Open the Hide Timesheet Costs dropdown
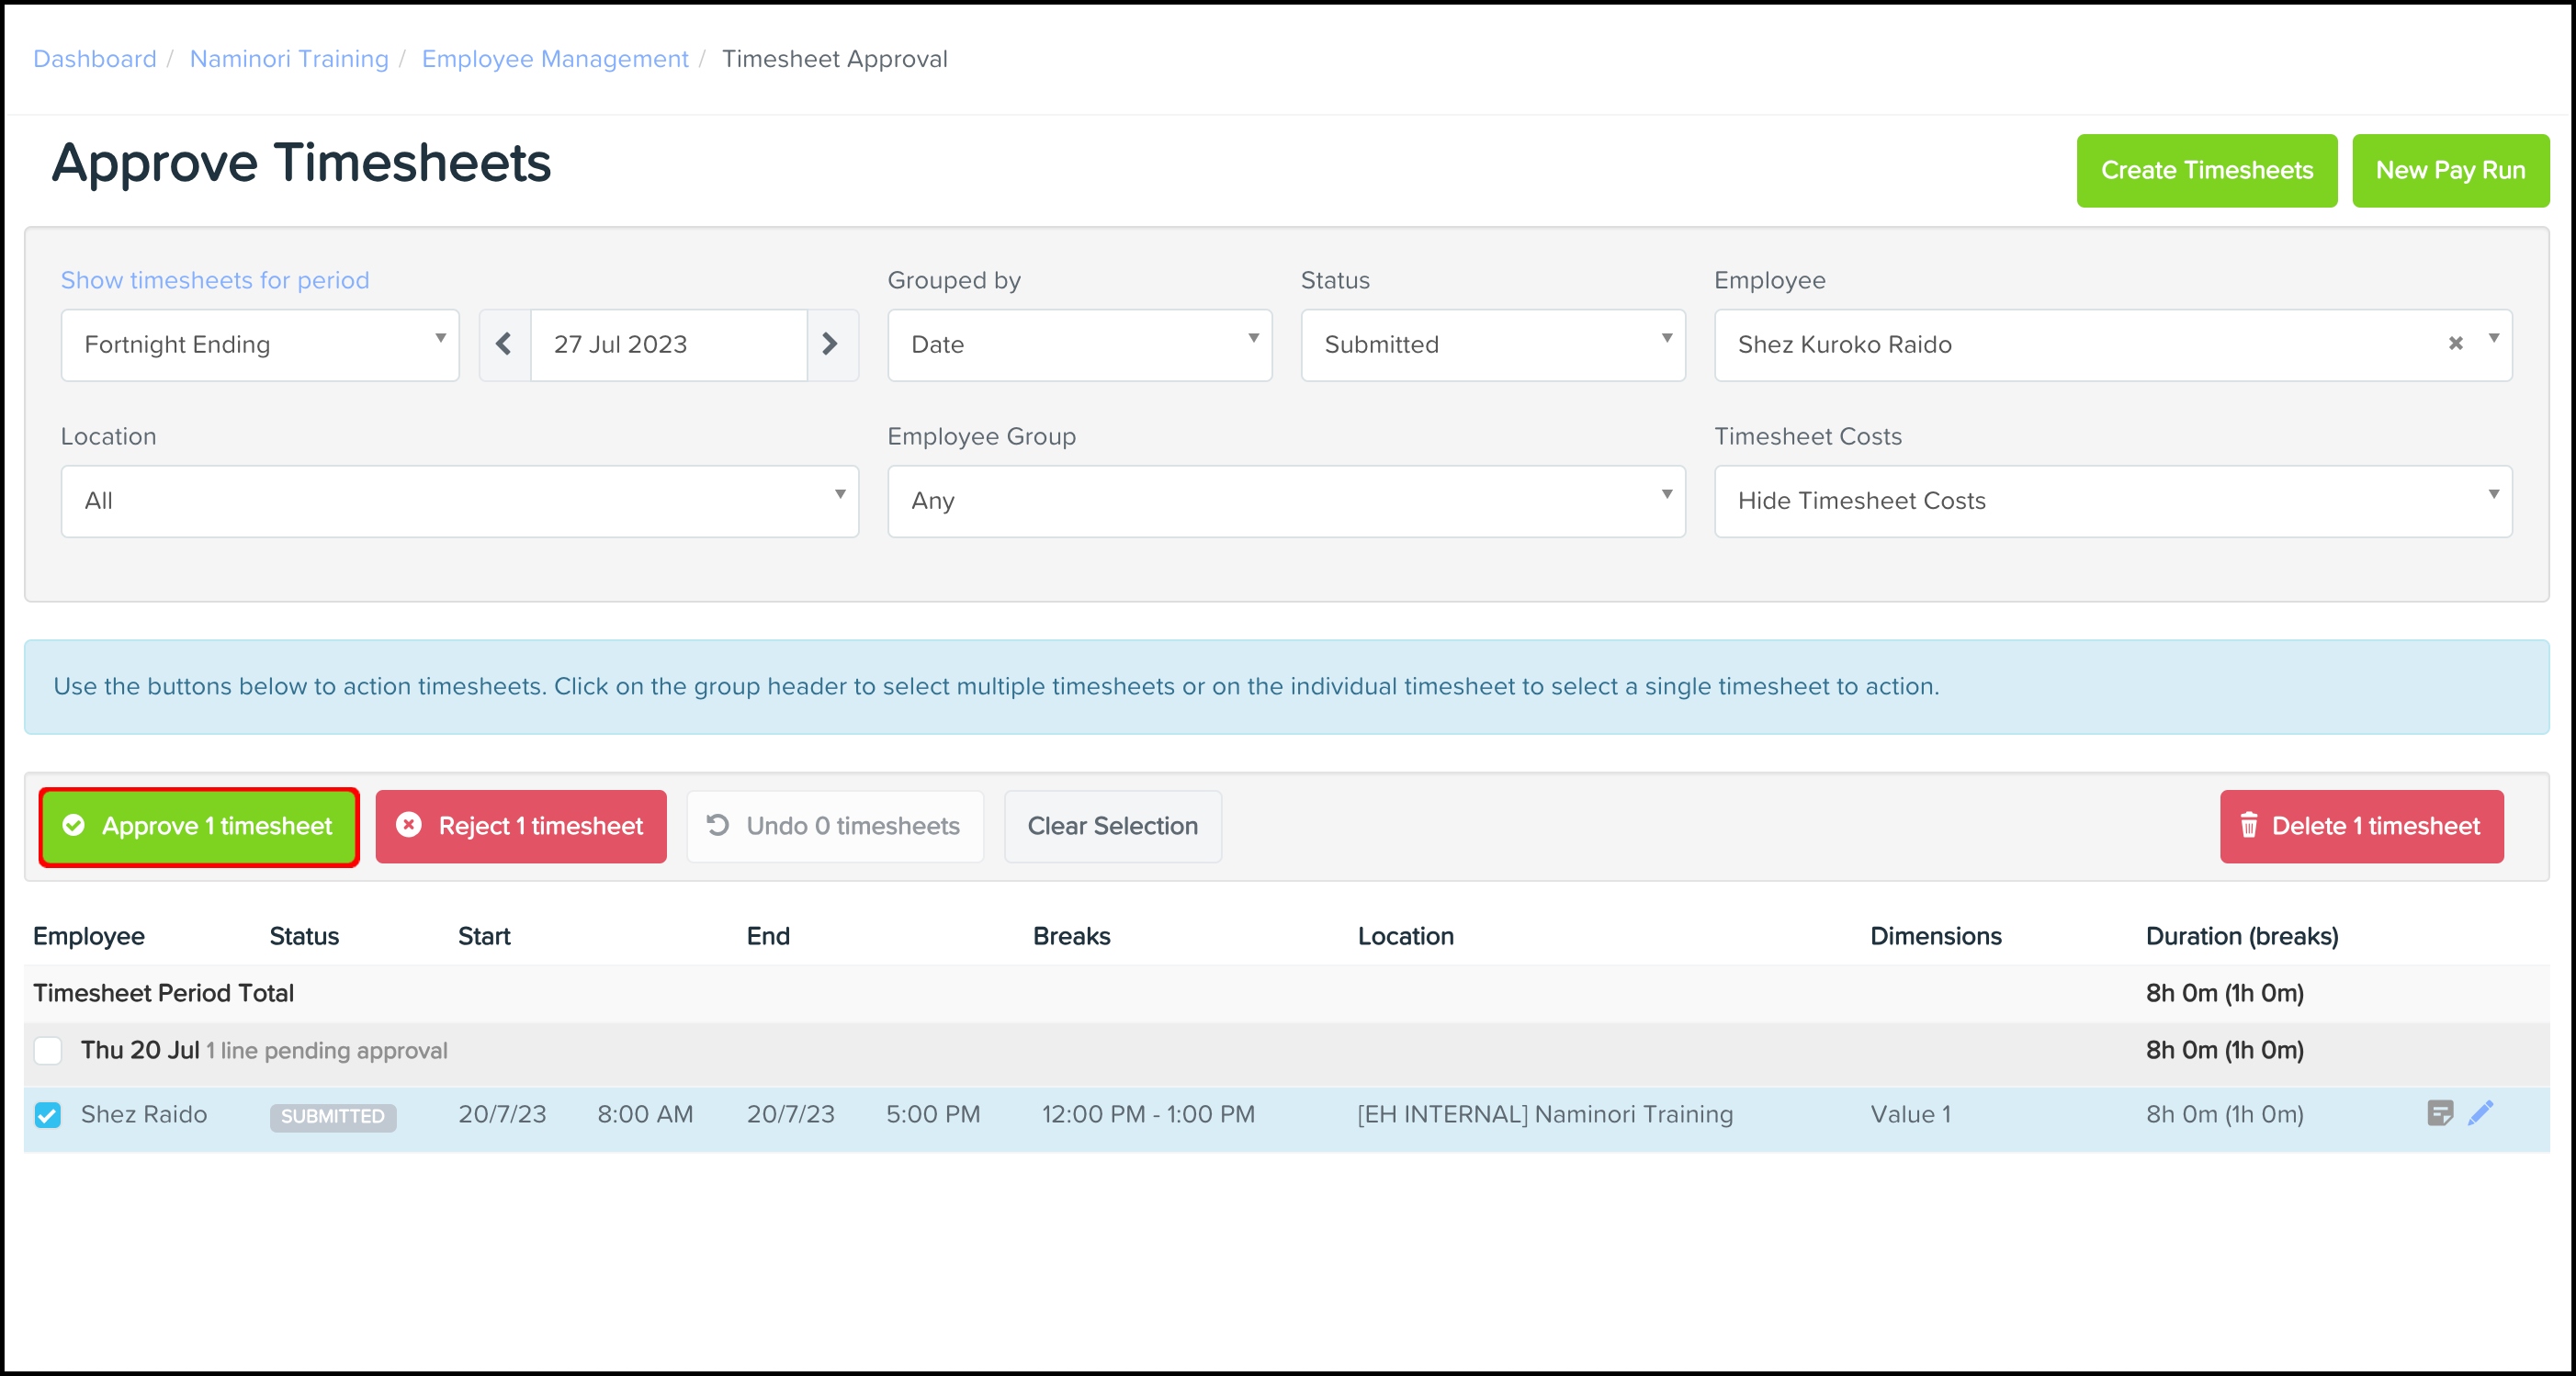The image size is (2576, 1376). tap(2112, 501)
